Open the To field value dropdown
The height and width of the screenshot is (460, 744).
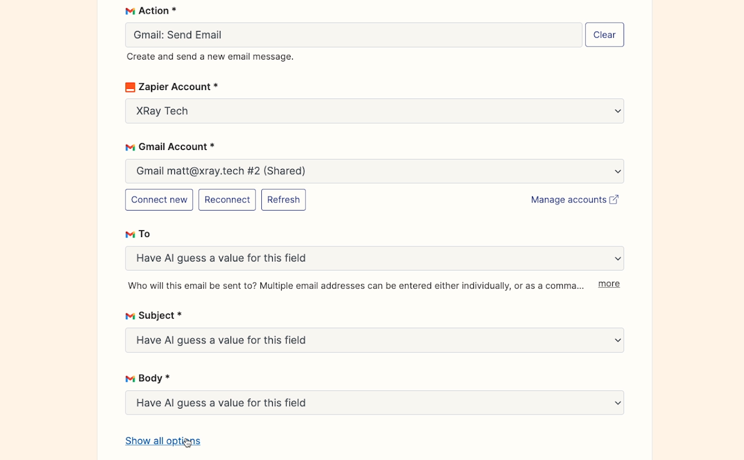[374, 258]
